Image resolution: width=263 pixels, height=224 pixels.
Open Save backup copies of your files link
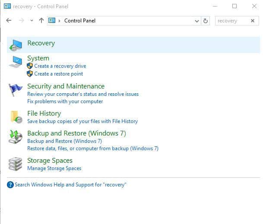tap(82, 121)
